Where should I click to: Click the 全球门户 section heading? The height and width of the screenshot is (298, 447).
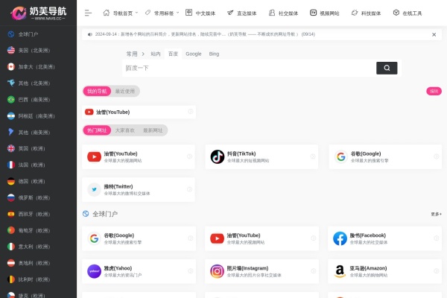click(105, 214)
